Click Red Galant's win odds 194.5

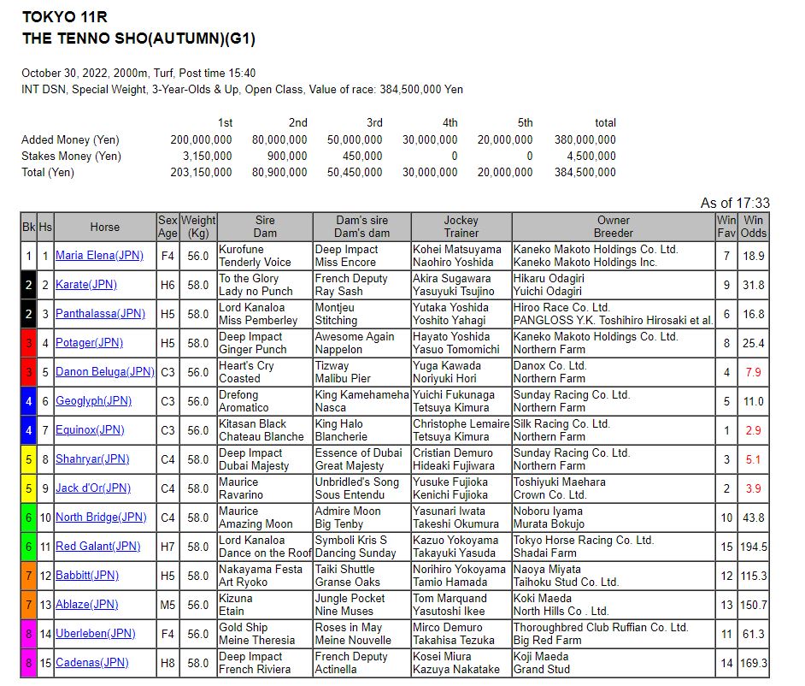click(x=754, y=547)
